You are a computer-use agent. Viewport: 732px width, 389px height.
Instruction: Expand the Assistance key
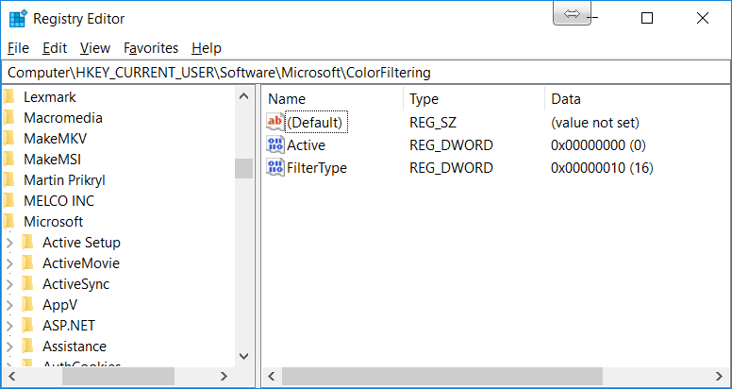pos(9,347)
